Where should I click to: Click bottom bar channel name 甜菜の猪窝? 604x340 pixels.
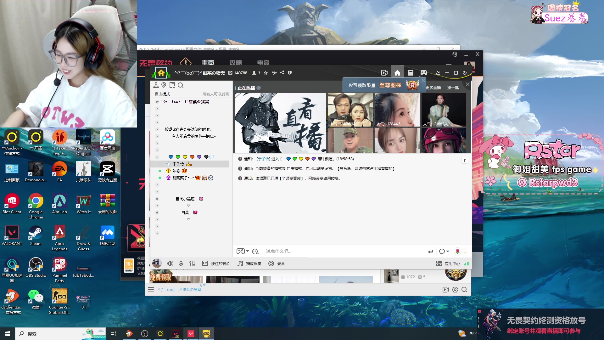pyautogui.click(x=180, y=290)
